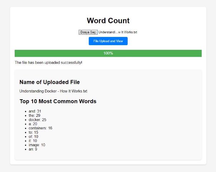Select the 'of: 10' word entry
Image resolution: width=216 pixels, height=172 pixels.
[x=33, y=137]
